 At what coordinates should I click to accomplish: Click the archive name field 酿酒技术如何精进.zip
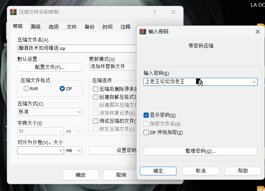point(77,49)
